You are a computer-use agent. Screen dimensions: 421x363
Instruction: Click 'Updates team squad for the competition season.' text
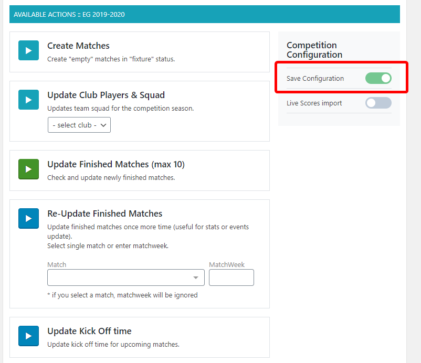tap(121, 109)
